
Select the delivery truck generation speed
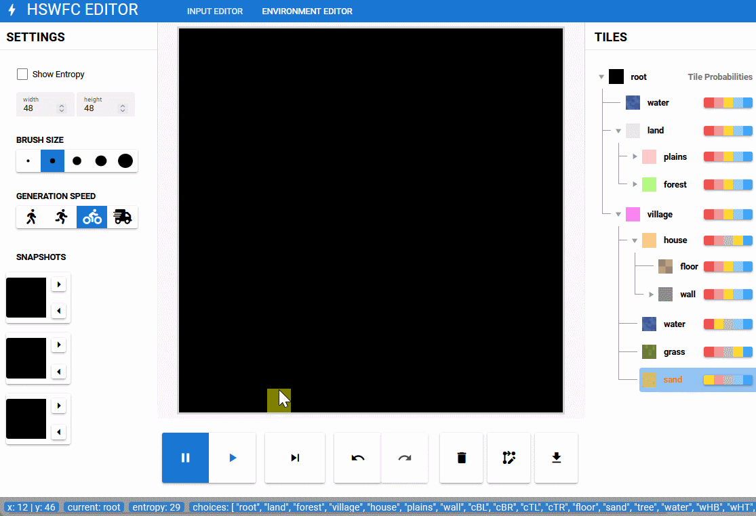[x=123, y=217]
